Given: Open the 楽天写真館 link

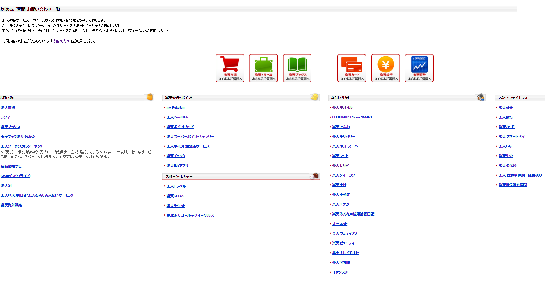Looking at the screenshot, I should [x=341, y=263].
